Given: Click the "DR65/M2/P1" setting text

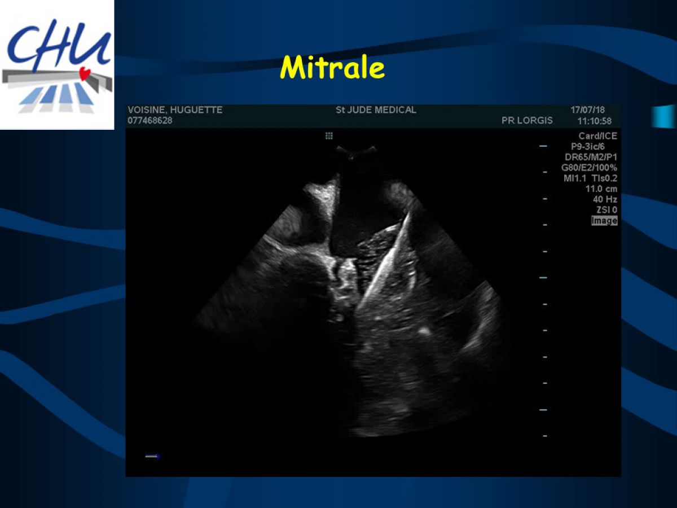Looking at the screenshot, I should pos(591,157).
